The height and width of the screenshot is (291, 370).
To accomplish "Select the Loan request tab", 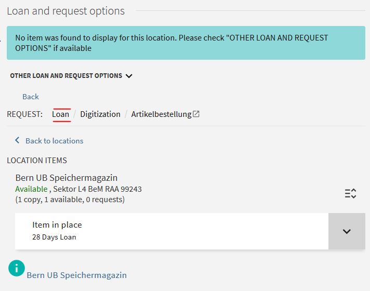I will coord(61,114).
